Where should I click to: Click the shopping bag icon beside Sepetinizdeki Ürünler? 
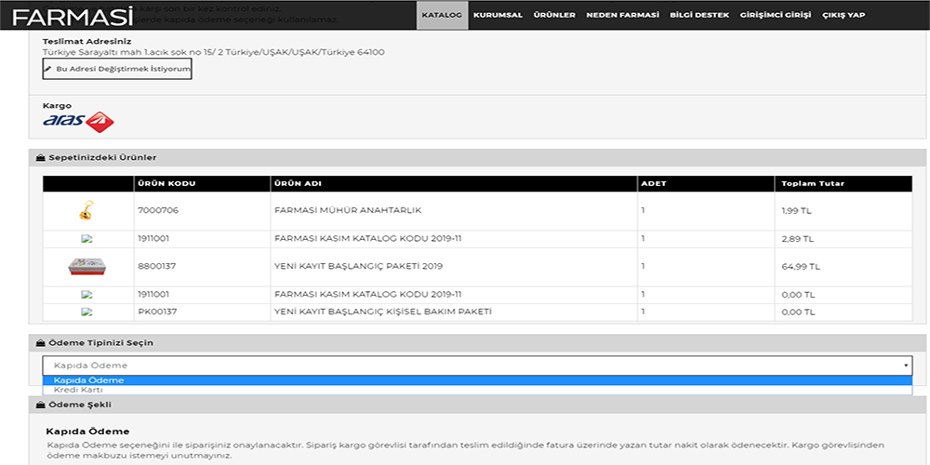40,158
